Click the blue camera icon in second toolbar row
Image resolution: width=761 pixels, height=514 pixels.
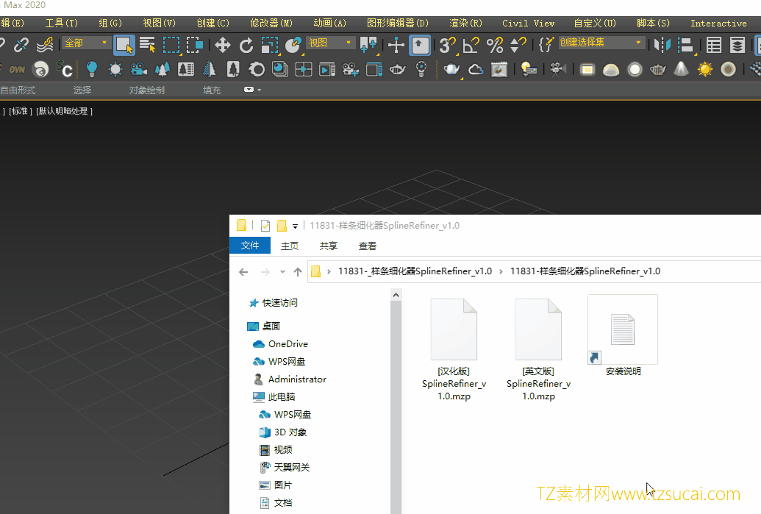click(139, 69)
